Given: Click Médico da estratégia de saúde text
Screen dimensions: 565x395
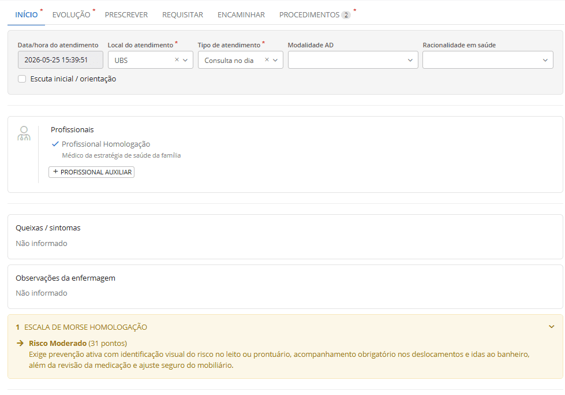Looking at the screenshot, I should pyautogui.click(x=121, y=155).
